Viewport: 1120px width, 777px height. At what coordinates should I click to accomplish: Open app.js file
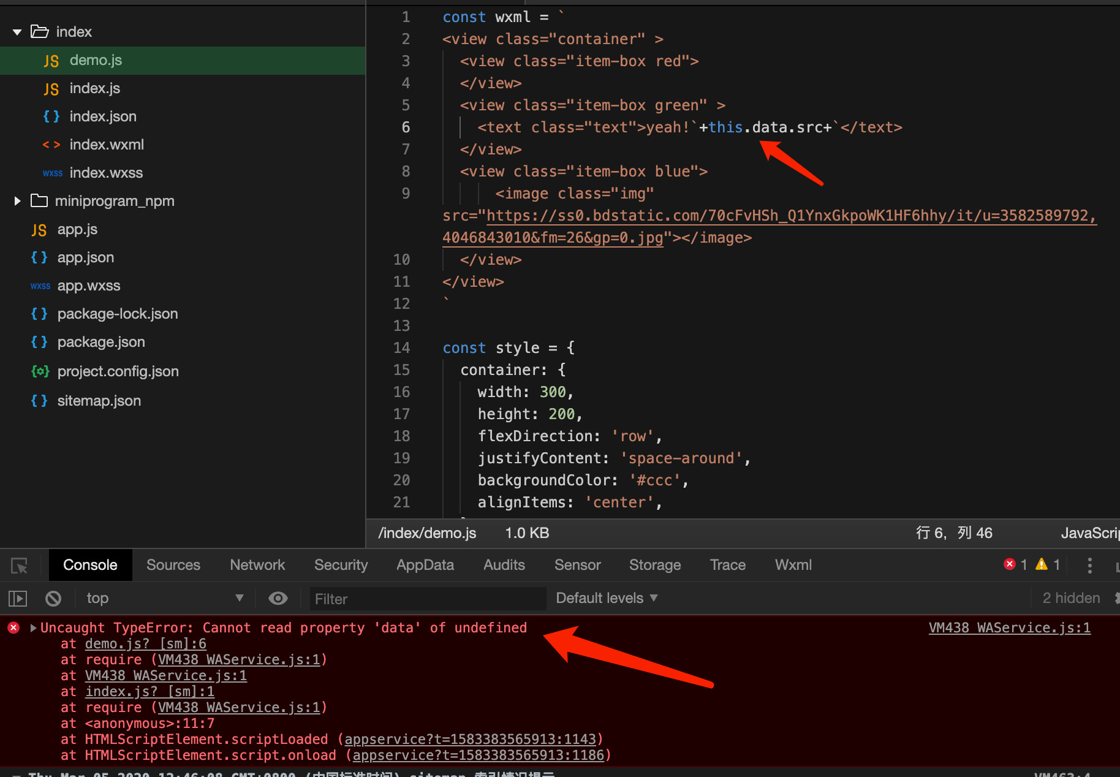click(77, 229)
